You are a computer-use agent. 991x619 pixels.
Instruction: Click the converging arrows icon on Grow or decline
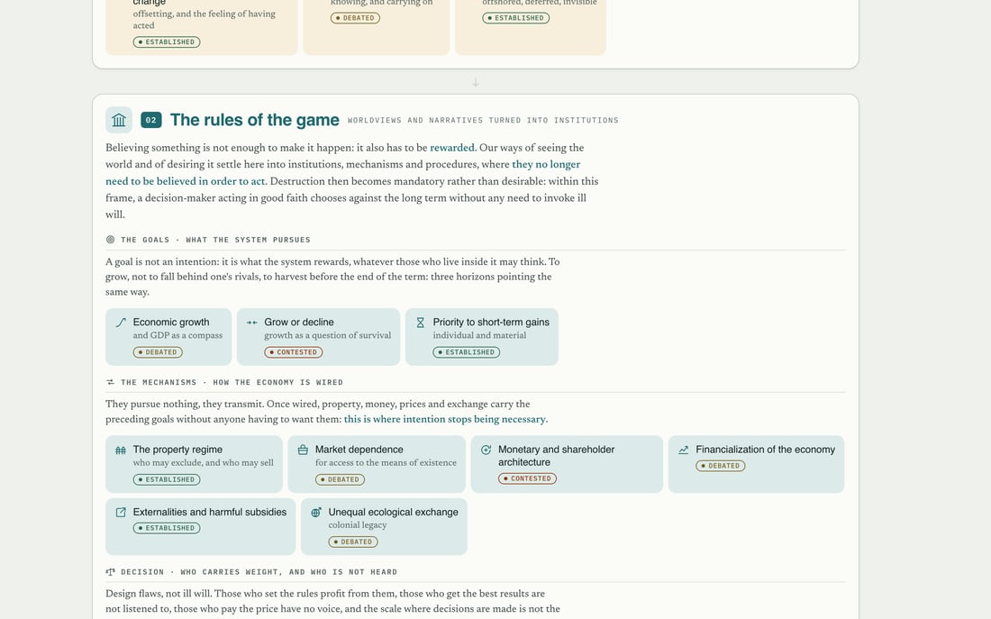251,323
